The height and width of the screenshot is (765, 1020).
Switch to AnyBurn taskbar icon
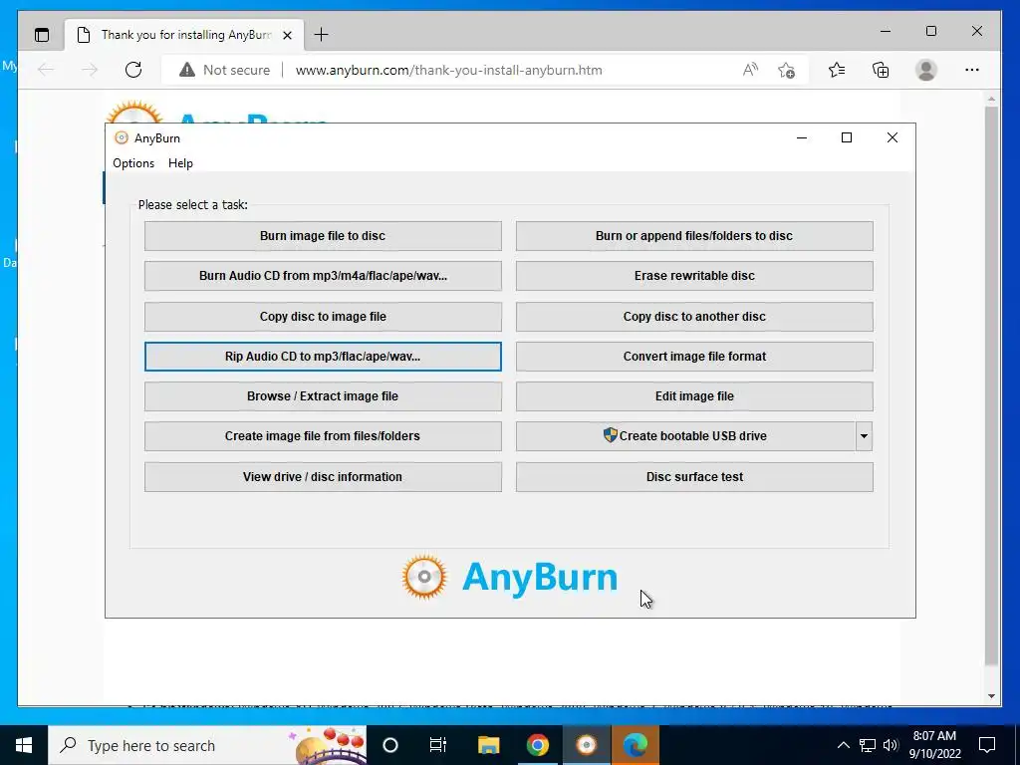586,745
